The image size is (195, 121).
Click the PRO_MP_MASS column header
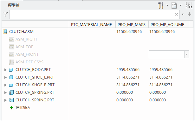(x=132, y=24)
